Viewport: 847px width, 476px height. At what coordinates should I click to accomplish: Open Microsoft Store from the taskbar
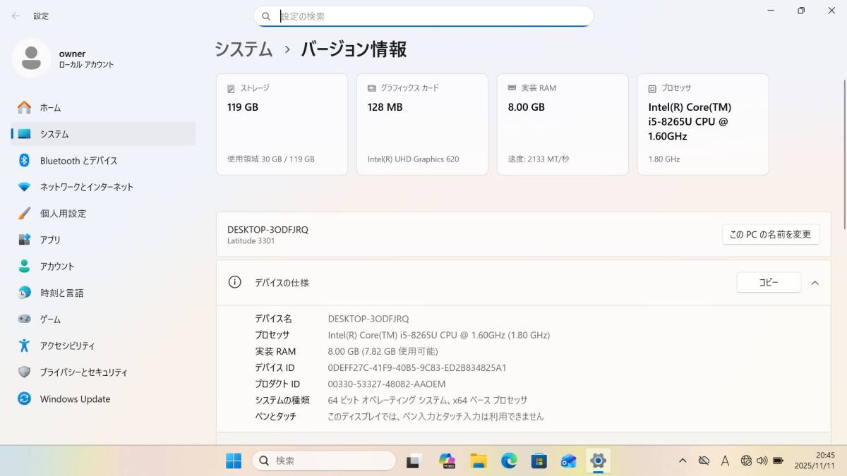(539, 460)
